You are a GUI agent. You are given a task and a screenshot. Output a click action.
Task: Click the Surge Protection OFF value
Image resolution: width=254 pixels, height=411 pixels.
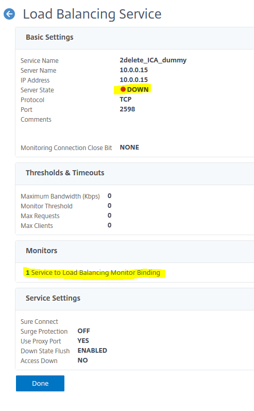[84, 331]
